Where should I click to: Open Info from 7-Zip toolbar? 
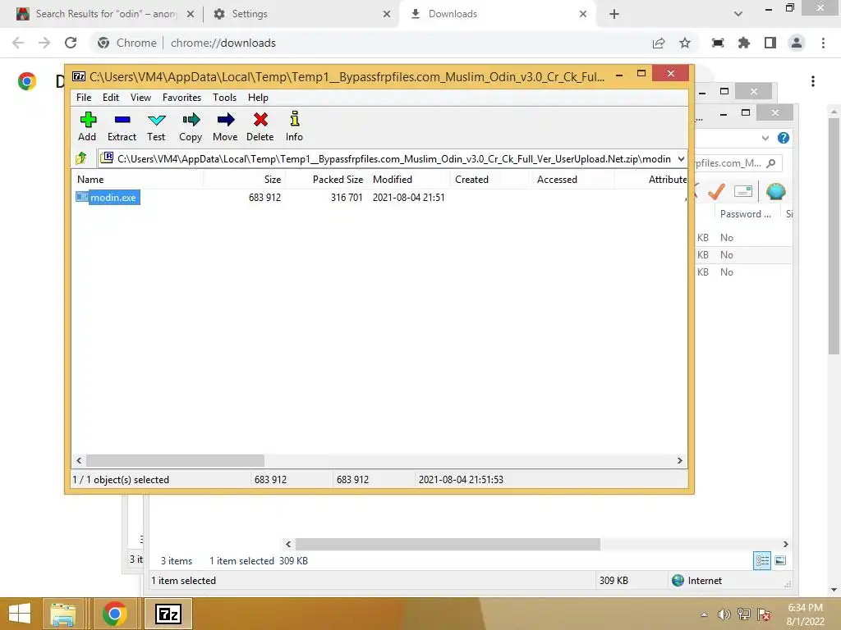tap(294, 127)
